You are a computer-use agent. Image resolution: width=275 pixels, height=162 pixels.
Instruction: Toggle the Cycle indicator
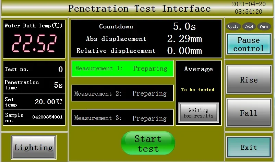tap(233, 26)
